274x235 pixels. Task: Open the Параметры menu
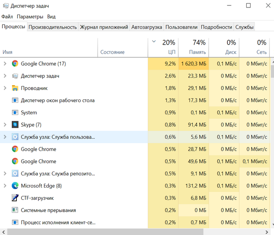pyautogui.click(x=30, y=17)
